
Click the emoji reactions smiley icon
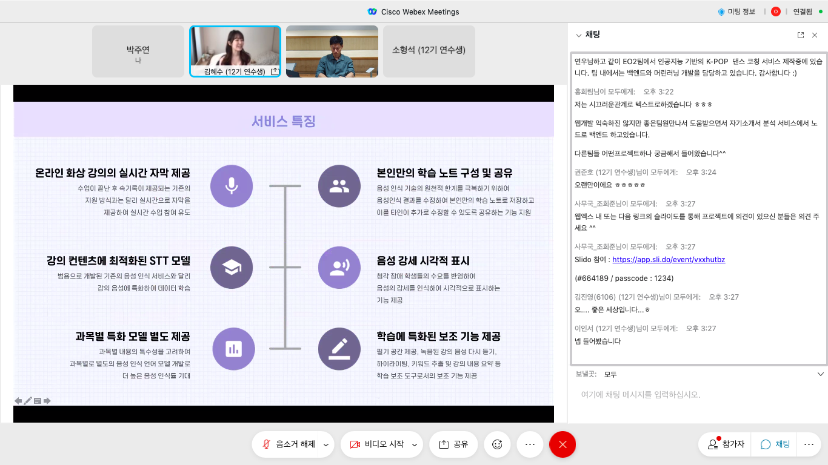(497, 444)
